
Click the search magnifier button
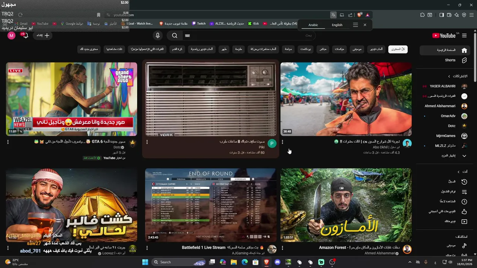[174, 35]
